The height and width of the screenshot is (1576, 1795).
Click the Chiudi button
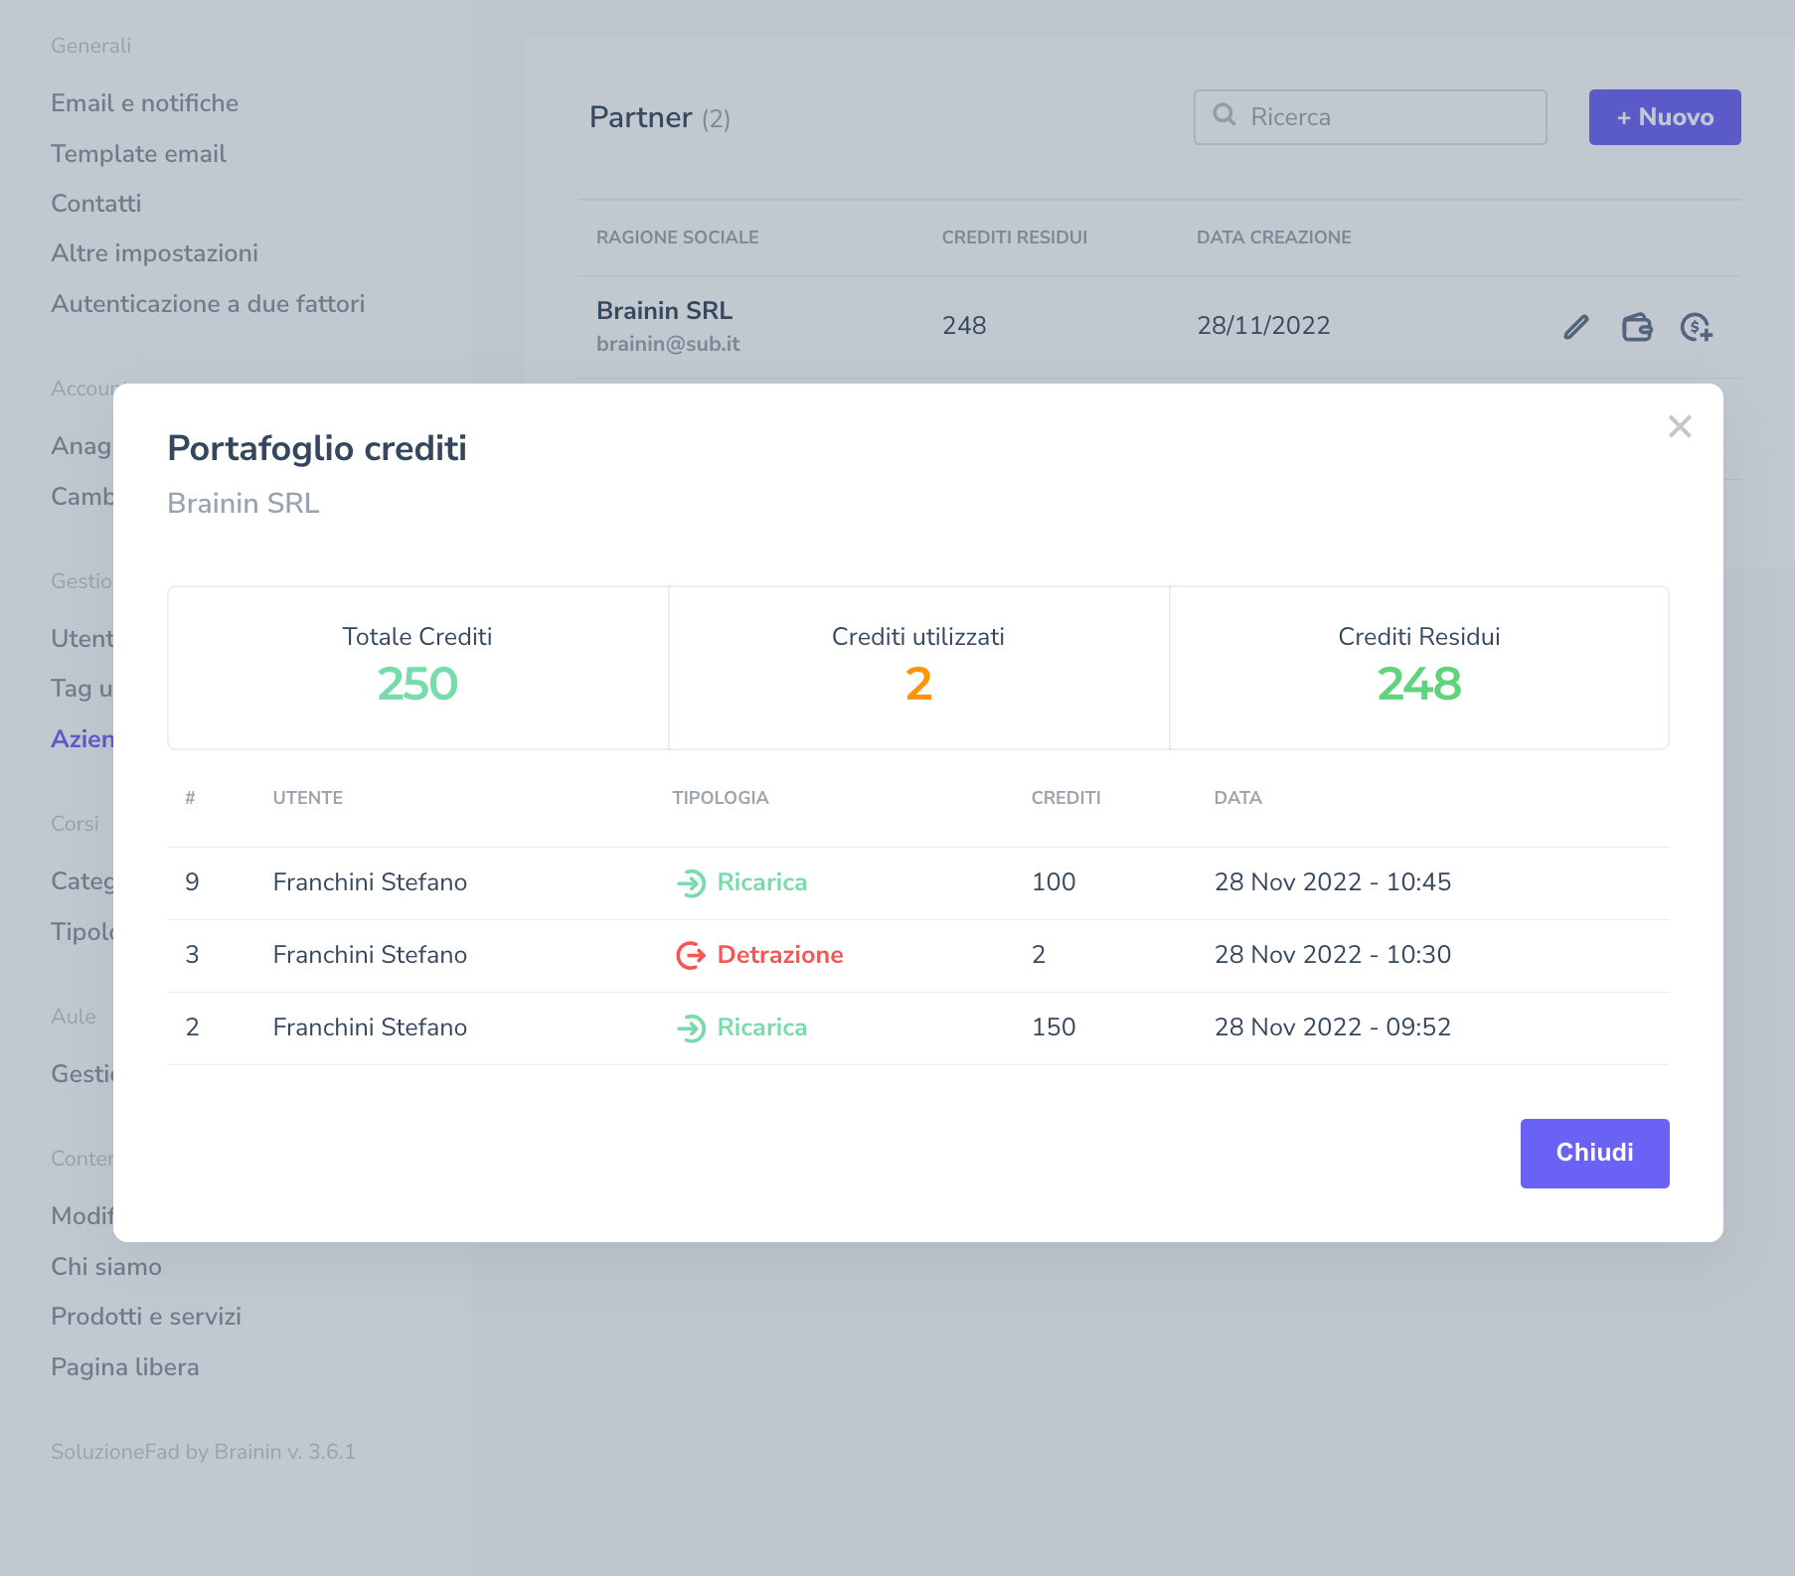click(1594, 1153)
